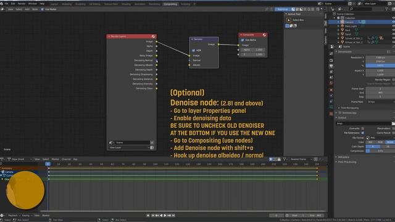395x222 pixels.
Task: Click Backdrop button in node header
Action: (283, 9)
